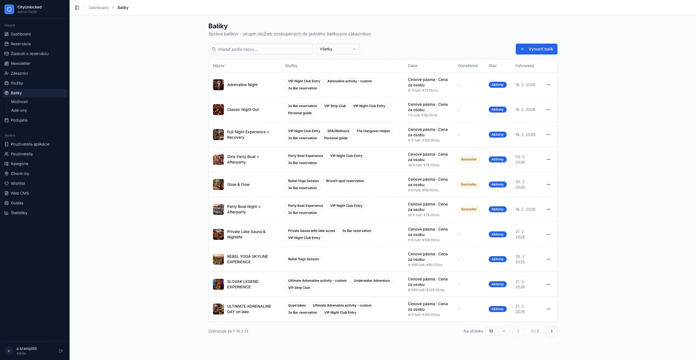This screenshot has width=696, height=360.
Task: Open Rezervácie in sidebar
Action: click(35, 44)
